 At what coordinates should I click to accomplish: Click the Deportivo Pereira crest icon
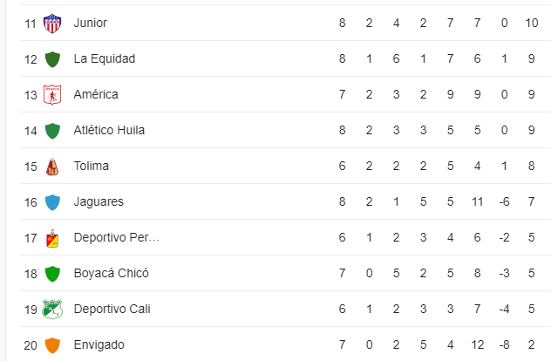52,238
